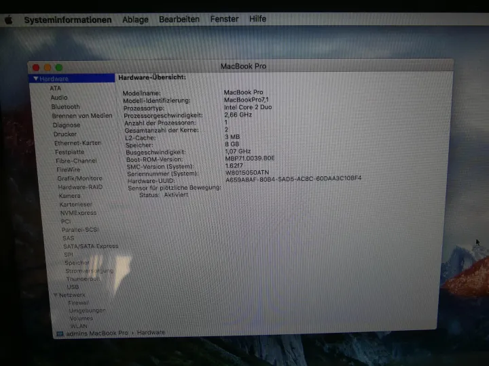The width and height of the screenshot is (489, 366).
Task: Select Audio in the sidebar
Action: tap(59, 98)
